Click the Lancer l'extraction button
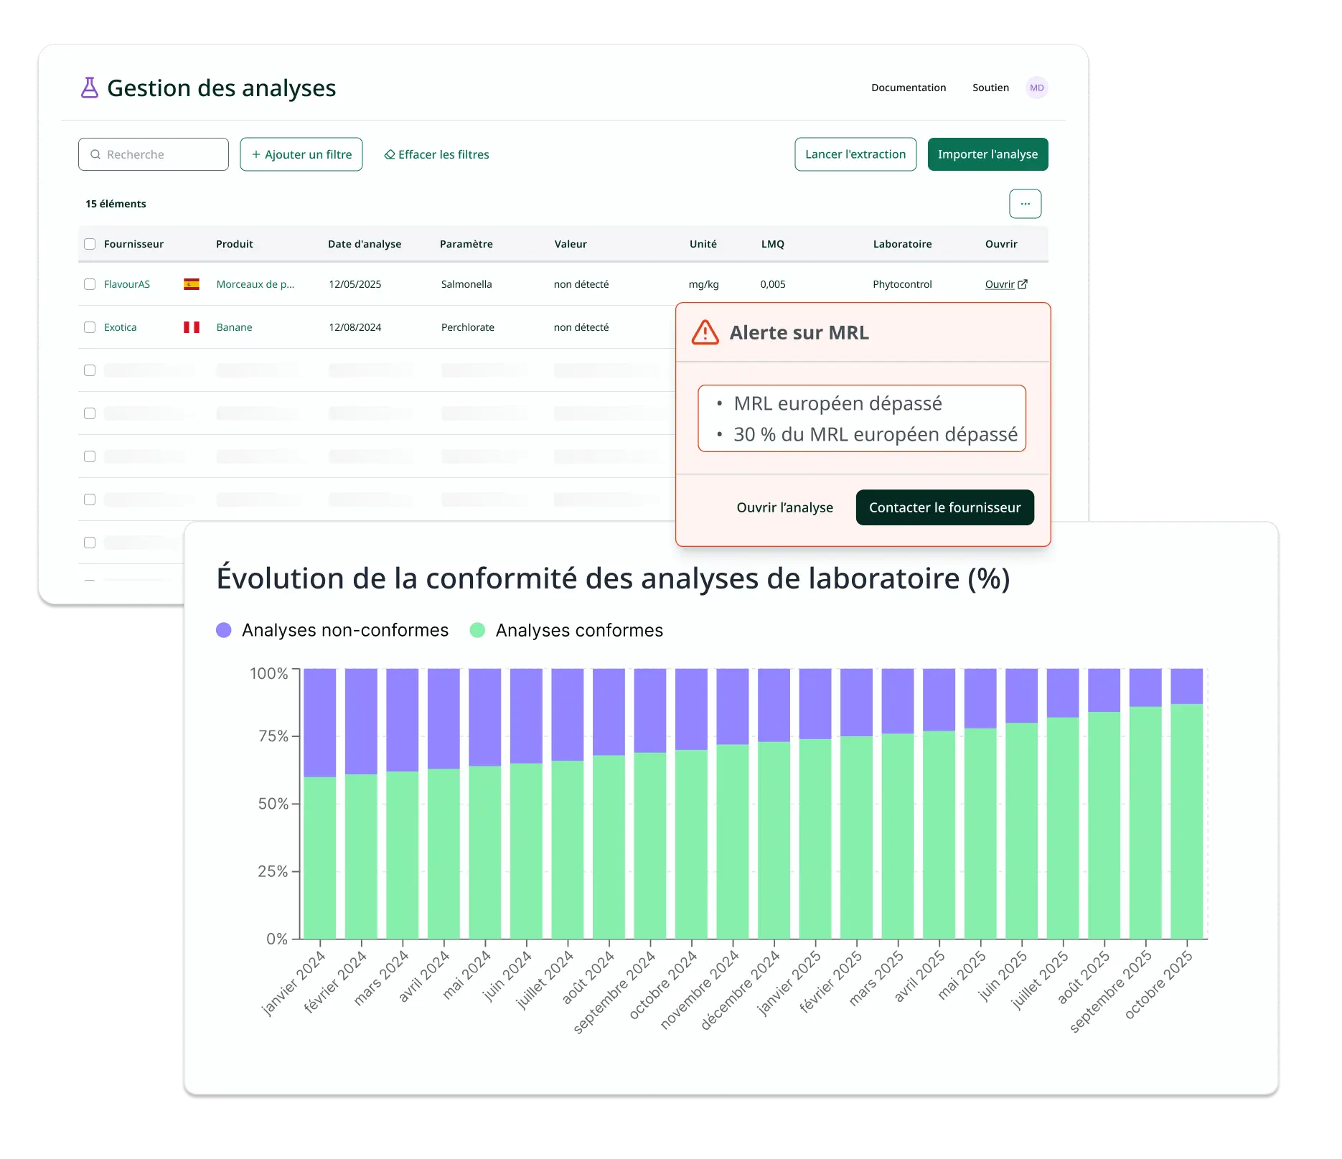Image resolution: width=1342 pixels, height=1159 pixels. pos(855,154)
